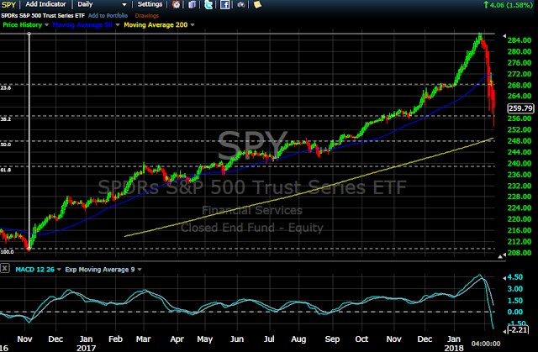The height and width of the screenshot is (352, 538).
Task: Click the 38.2 Fibonacci level label
Action: [x=6, y=119]
